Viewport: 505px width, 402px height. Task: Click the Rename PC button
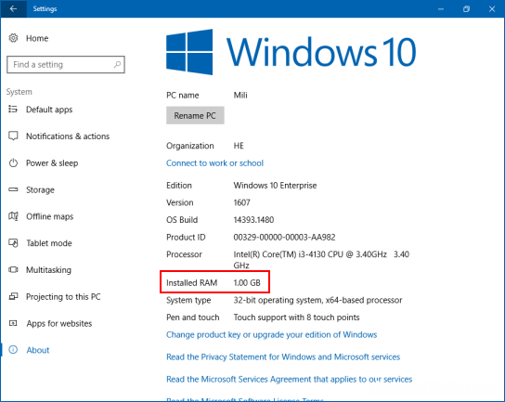point(195,115)
